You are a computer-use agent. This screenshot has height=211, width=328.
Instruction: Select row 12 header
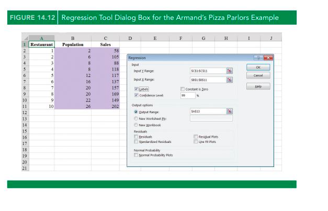(x=25, y=113)
